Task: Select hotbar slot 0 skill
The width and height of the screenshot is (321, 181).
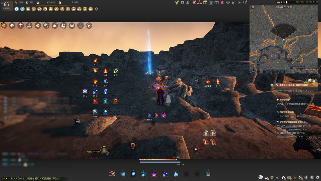Action: click(x=208, y=173)
